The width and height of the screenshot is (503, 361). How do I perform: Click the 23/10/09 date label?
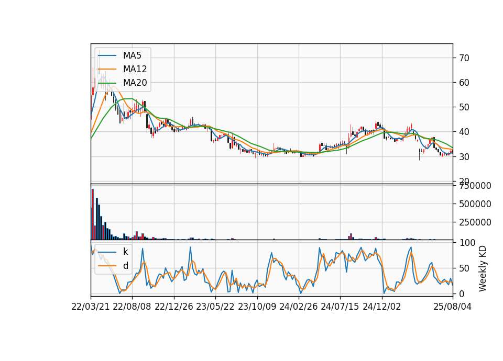pos(257,307)
